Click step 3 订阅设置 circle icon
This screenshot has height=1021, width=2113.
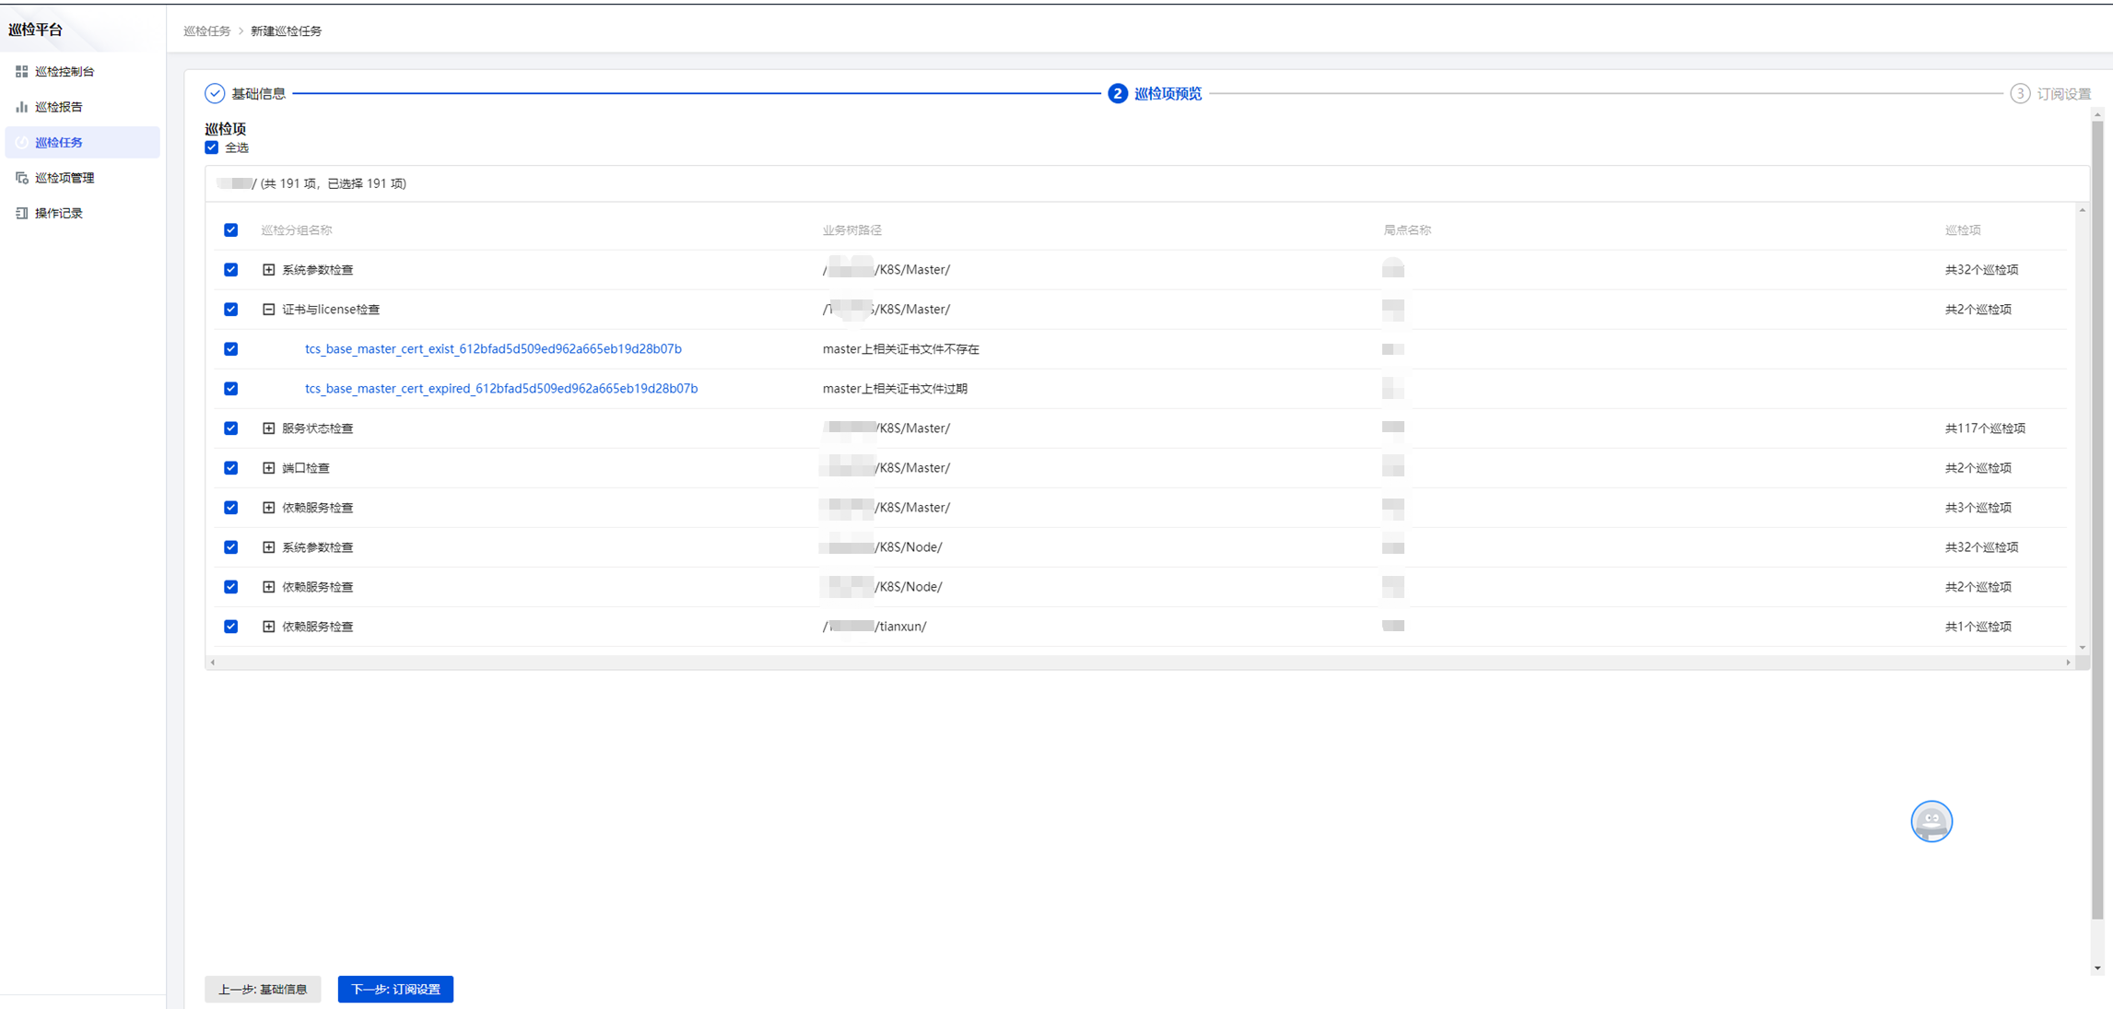point(2019,93)
